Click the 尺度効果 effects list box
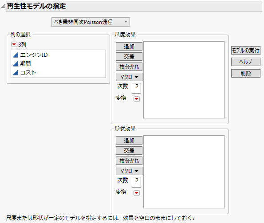The image size is (264, 223). 184,80
